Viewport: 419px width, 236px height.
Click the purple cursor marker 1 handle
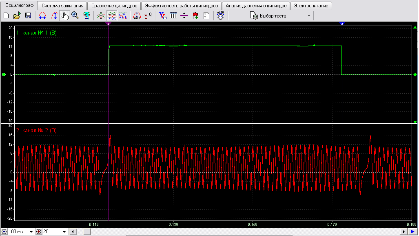click(x=109, y=24)
